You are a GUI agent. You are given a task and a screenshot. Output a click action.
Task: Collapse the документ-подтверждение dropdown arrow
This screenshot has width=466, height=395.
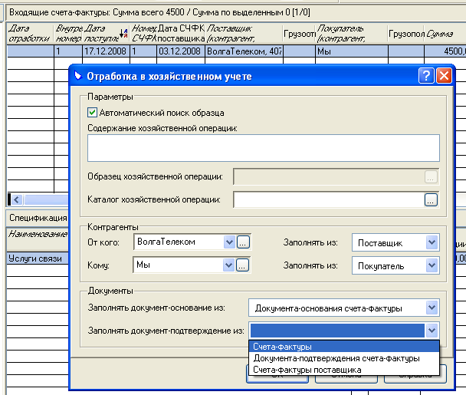(x=432, y=331)
